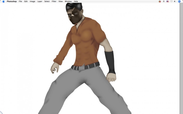The width and height of the screenshot is (183, 114).
Task: Open Spotlight search
Action: point(179,2)
